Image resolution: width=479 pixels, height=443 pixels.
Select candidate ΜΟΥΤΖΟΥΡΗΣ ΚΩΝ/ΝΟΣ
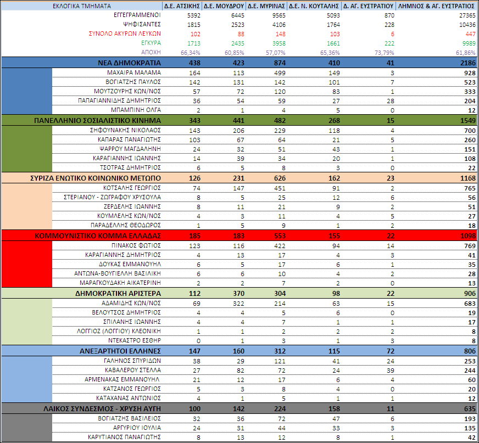(x=127, y=91)
